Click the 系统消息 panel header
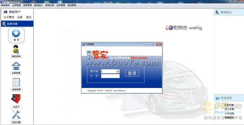The height and width of the screenshot is (125, 244). point(229,98)
